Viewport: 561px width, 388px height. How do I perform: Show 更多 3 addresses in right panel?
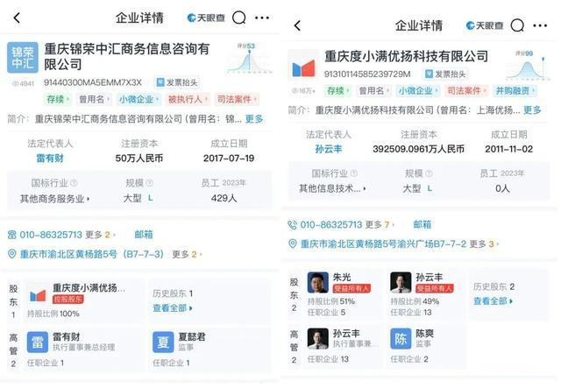coord(485,243)
